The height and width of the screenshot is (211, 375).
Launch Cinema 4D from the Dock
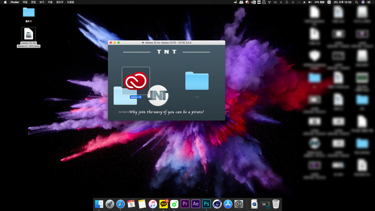click(x=217, y=204)
